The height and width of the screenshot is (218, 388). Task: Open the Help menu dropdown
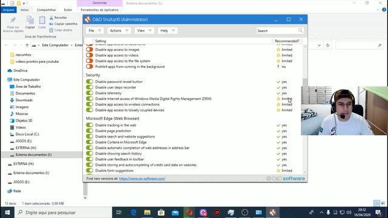click(167, 31)
